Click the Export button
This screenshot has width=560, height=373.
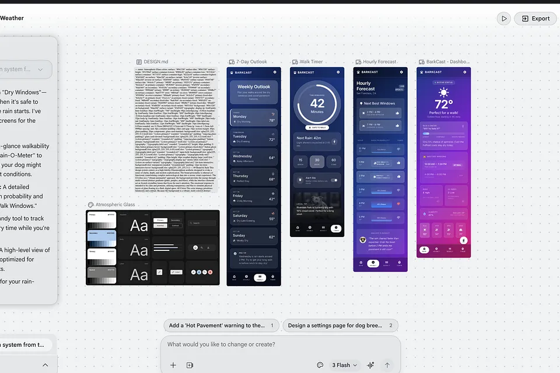[x=537, y=19]
